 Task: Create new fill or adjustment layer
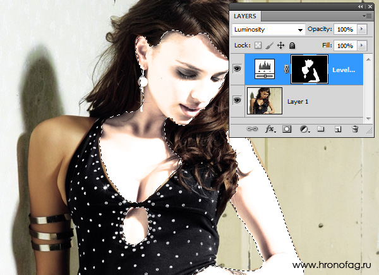point(304,129)
